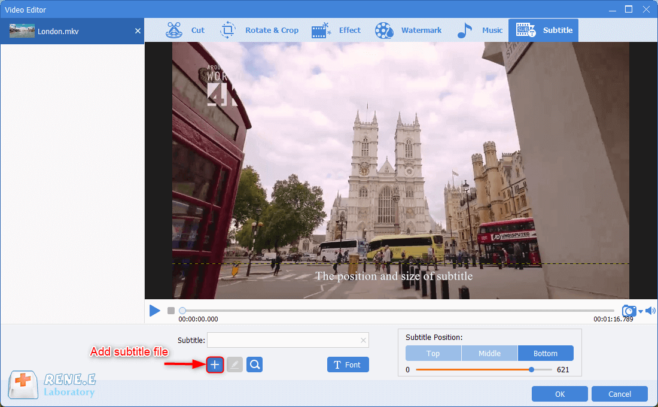Click the 621 position value
Screen dimensions: 658x407
[x=563, y=370]
